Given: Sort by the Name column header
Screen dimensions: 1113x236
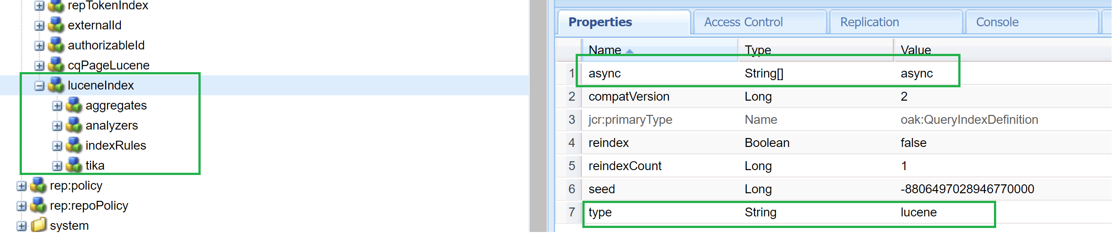Looking at the screenshot, I should (660, 50).
